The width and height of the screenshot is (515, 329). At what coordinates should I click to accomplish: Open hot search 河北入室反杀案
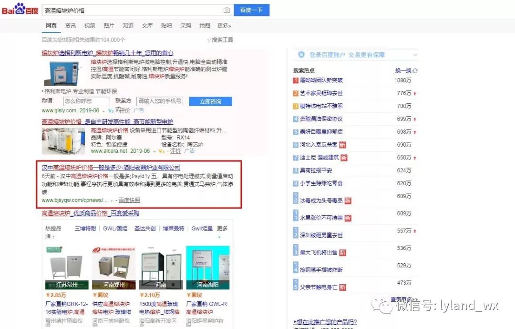(x=319, y=145)
